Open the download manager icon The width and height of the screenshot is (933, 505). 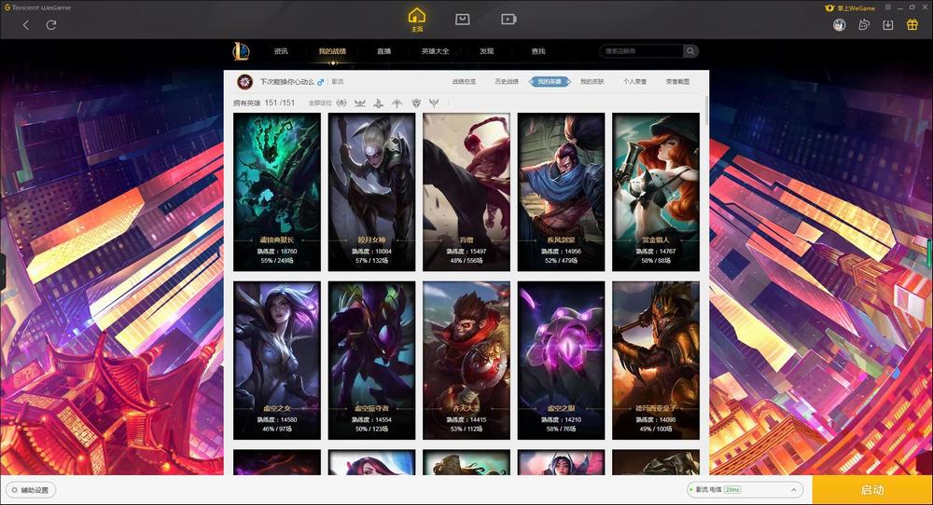888,24
